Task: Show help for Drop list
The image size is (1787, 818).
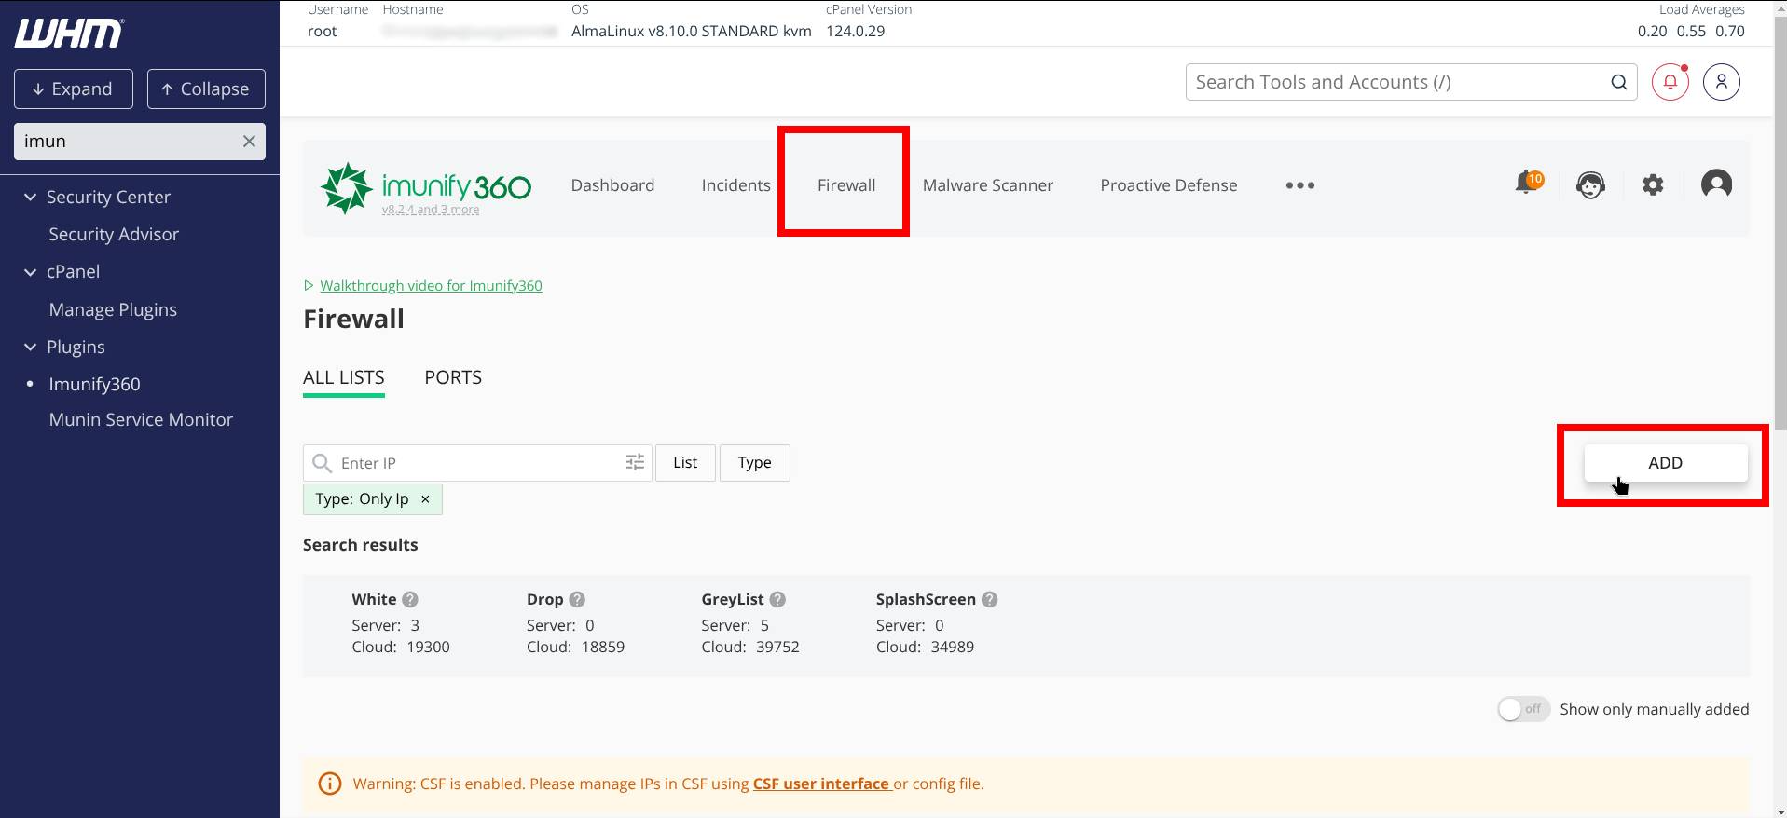Action: click(577, 600)
